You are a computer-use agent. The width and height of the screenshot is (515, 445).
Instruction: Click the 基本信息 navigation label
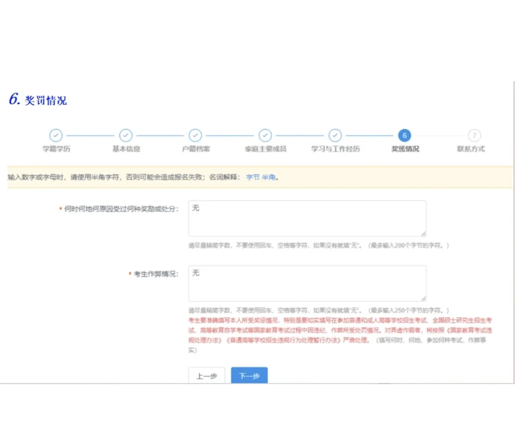(x=125, y=149)
